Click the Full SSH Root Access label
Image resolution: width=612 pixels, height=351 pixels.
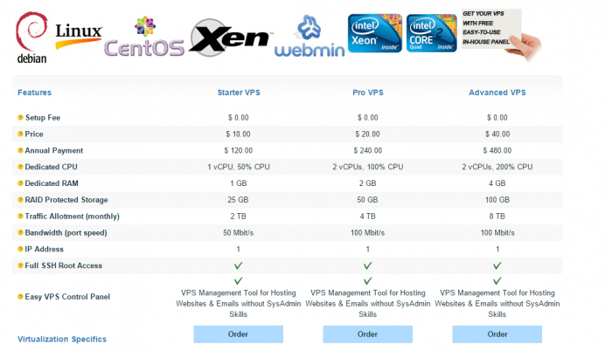coord(64,265)
